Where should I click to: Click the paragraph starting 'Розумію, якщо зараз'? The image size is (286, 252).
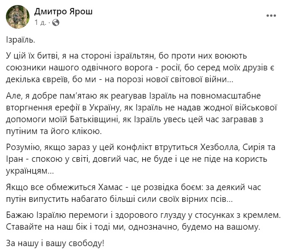(x=141, y=159)
